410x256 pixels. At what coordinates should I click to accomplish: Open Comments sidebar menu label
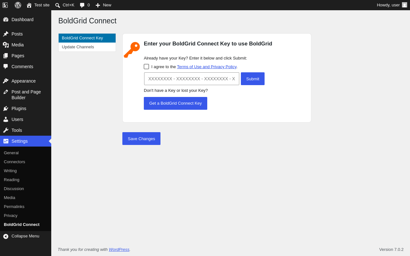[22, 67]
